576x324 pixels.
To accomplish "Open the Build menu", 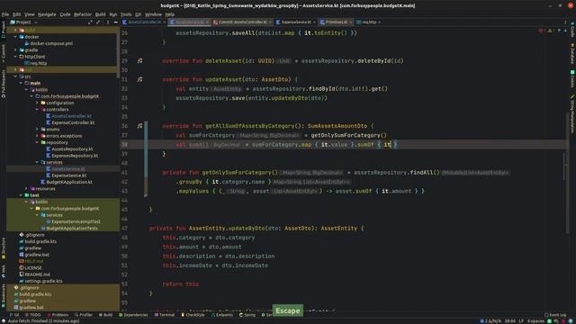I will 100,14.
